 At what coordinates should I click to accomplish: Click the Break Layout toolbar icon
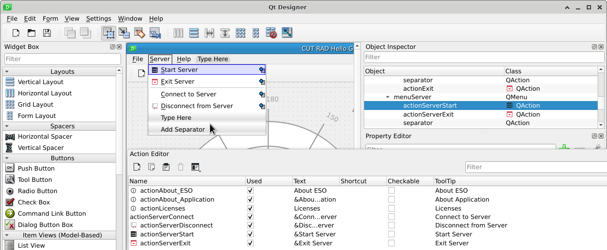(271, 33)
